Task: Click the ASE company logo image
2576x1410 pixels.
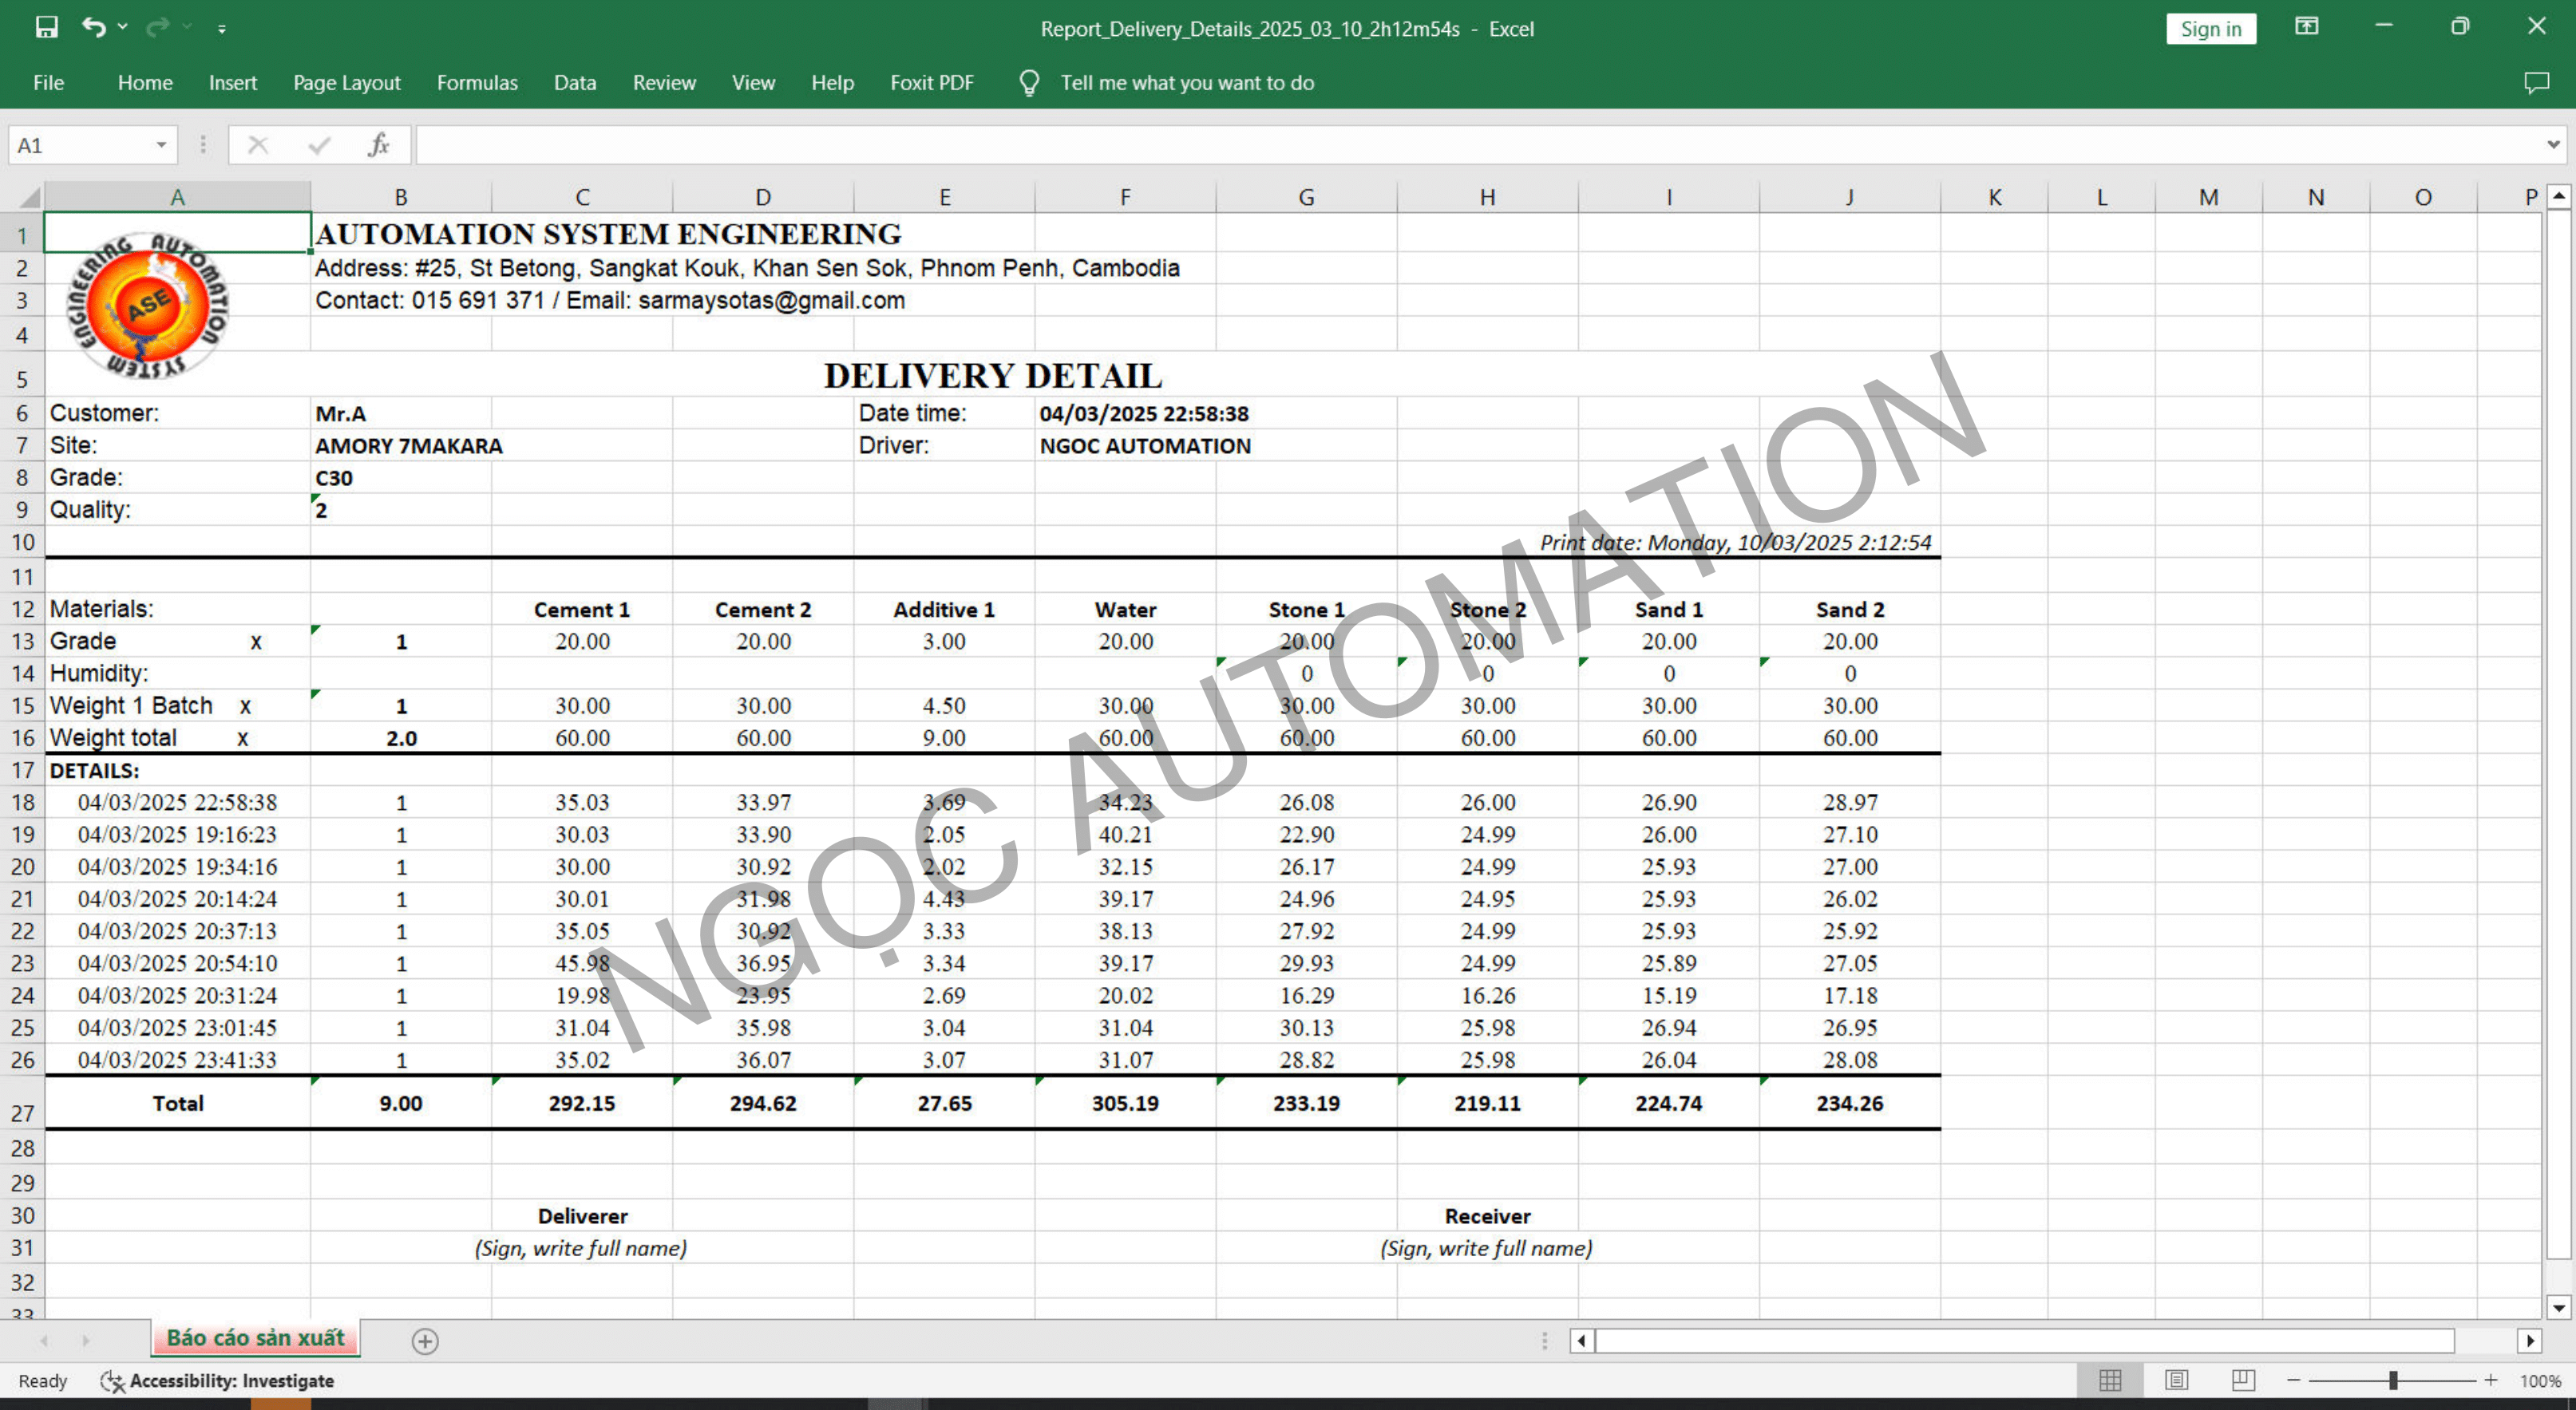Action: (149, 306)
